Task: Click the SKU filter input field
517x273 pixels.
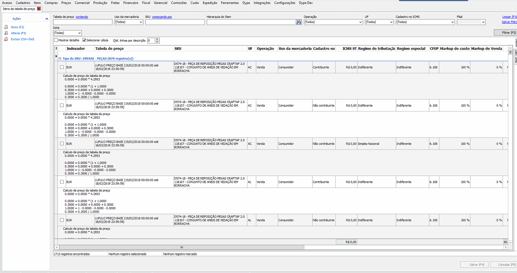Action: tap(175, 22)
